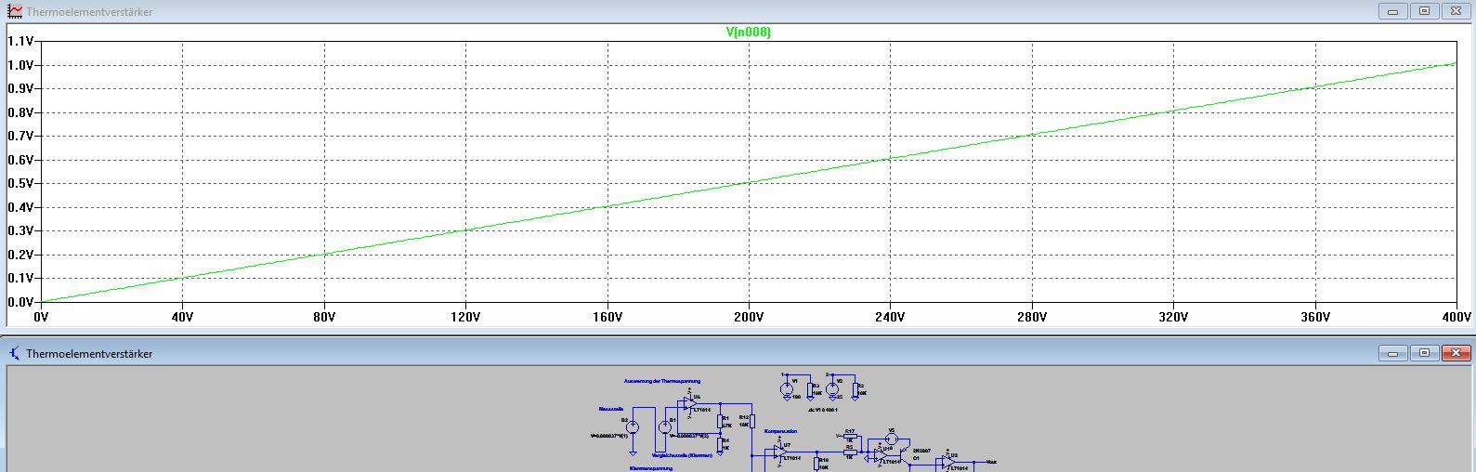Select resistor R3 symbol
The image size is (1476, 472).
[810, 389]
